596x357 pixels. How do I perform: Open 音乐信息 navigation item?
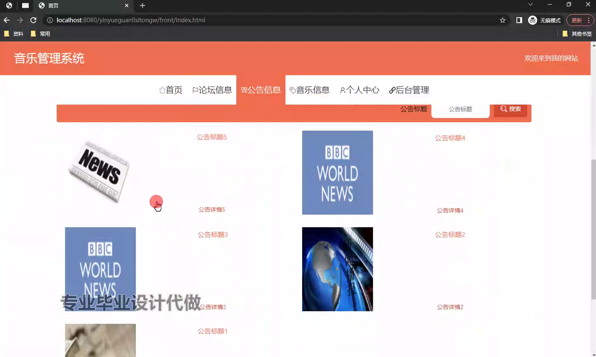coord(310,90)
